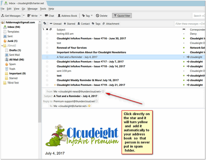The height and width of the screenshot is (160, 206).
Task: Open the Drafts (1) folder
Action: coord(15,50)
